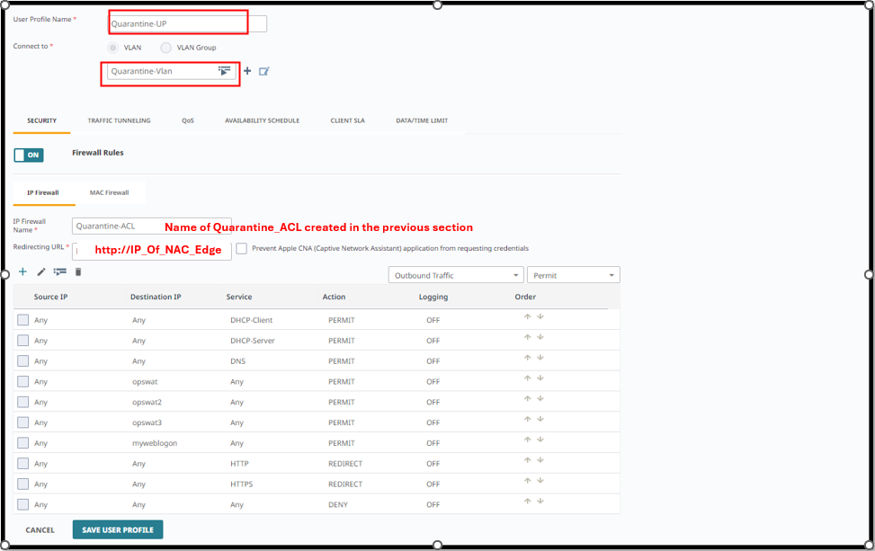This screenshot has height=551, width=875.
Task: Switch to the QoS tab
Action: [x=187, y=120]
